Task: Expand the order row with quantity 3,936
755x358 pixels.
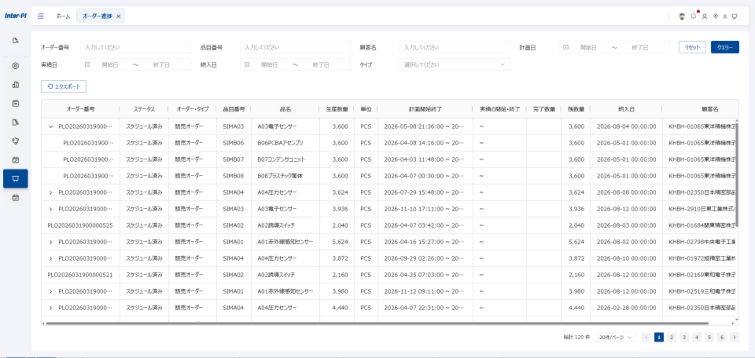Action: point(50,209)
